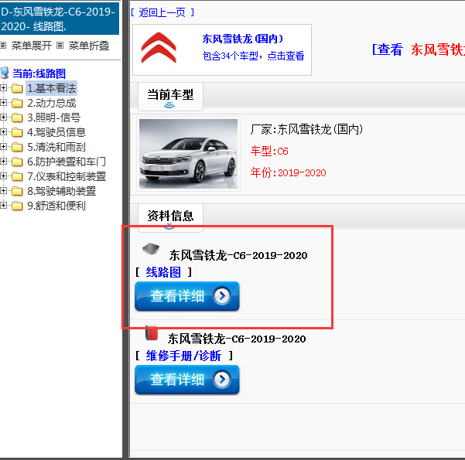Open the 东风雪铁龙(国内) brand link
This screenshot has width=465, height=460.
pos(243,39)
